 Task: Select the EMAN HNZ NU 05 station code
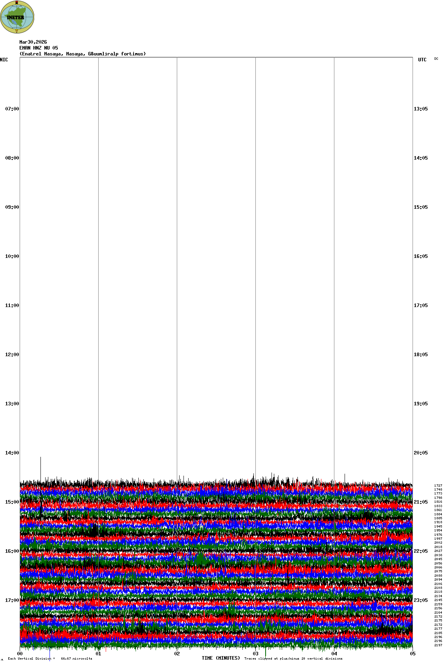coord(39,48)
